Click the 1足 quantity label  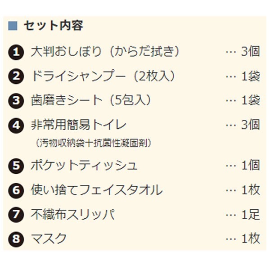(x=251, y=214)
